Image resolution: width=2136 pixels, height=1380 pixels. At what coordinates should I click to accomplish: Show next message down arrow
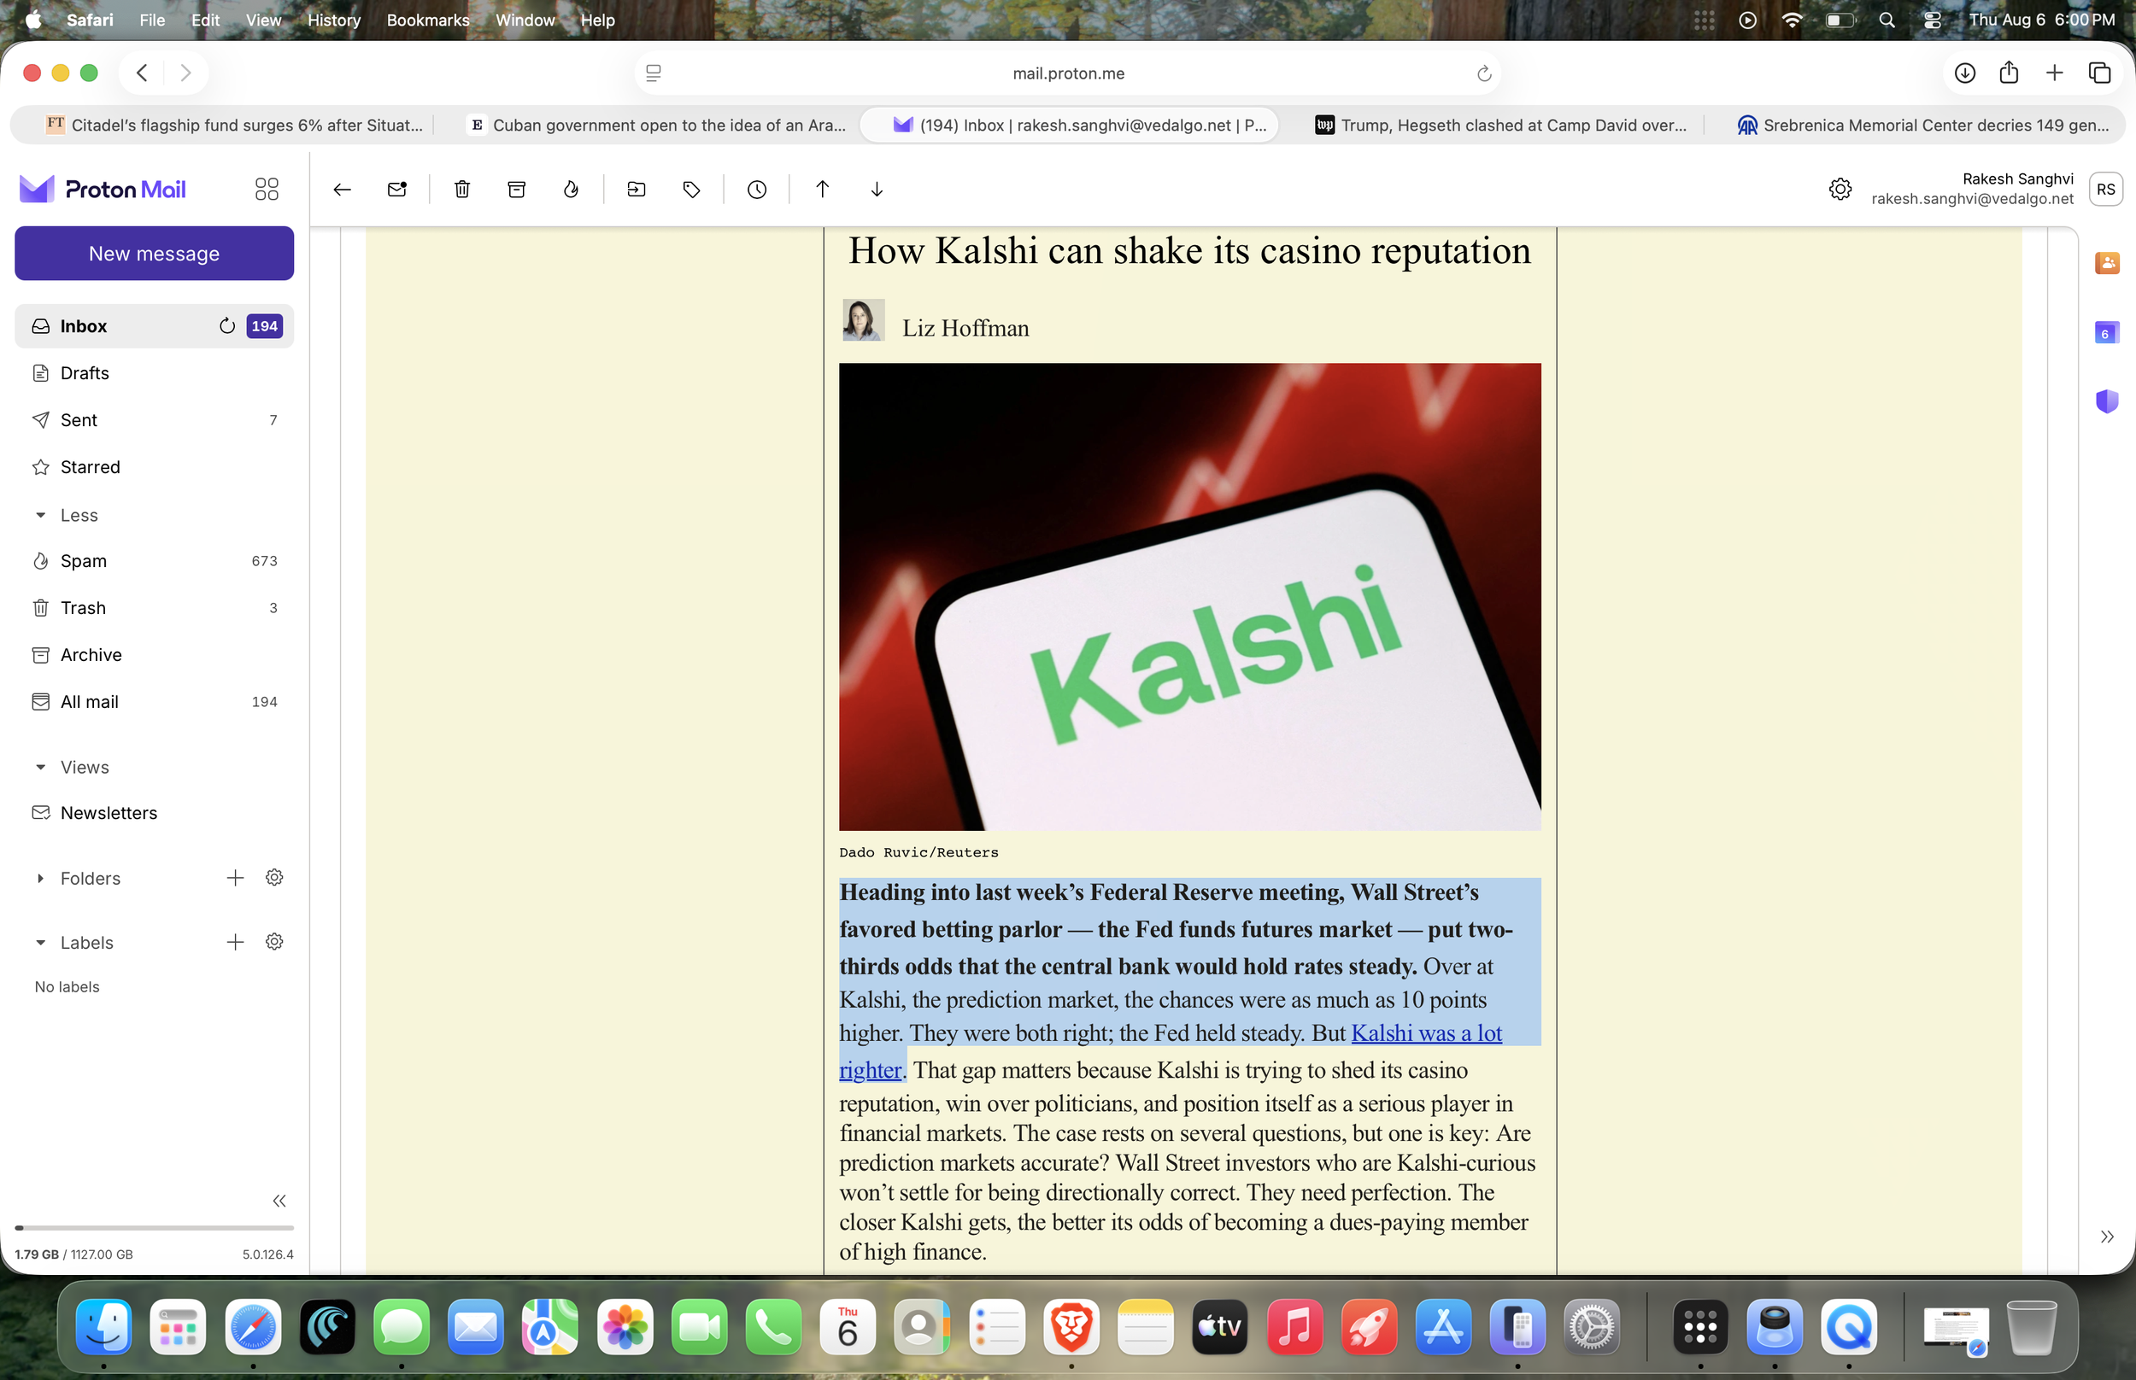[x=877, y=189]
